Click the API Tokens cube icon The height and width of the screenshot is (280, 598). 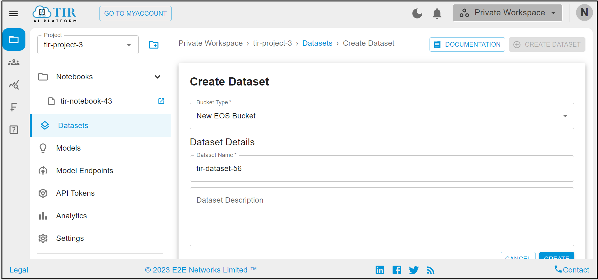(x=43, y=193)
